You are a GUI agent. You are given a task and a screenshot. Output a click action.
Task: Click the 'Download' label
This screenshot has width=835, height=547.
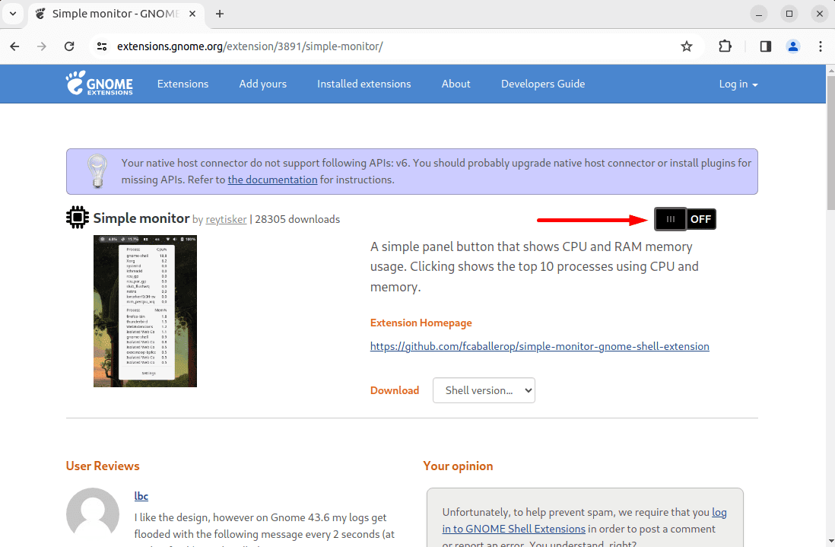click(x=395, y=390)
